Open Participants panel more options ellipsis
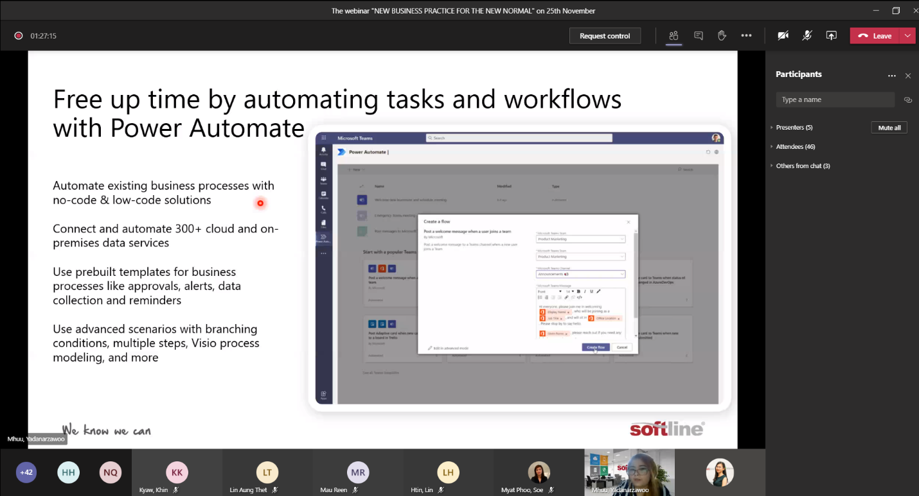Screen dimensions: 919x496 point(891,76)
